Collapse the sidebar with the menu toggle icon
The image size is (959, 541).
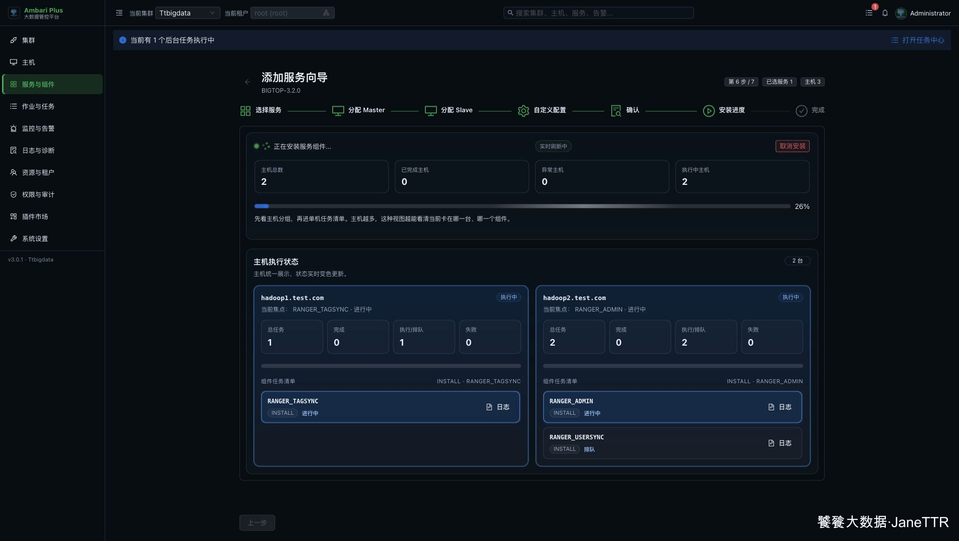[119, 13]
